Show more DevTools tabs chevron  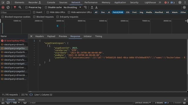click(160, 2)
